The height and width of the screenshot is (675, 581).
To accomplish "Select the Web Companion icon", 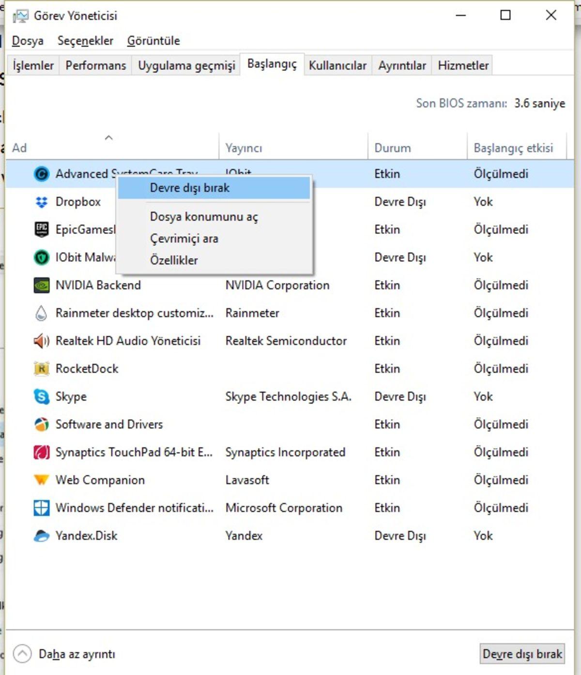I will [41, 480].
